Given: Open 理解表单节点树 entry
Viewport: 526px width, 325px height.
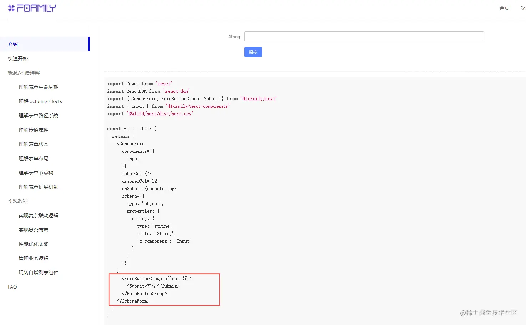Looking at the screenshot, I should pyautogui.click(x=36, y=173).
